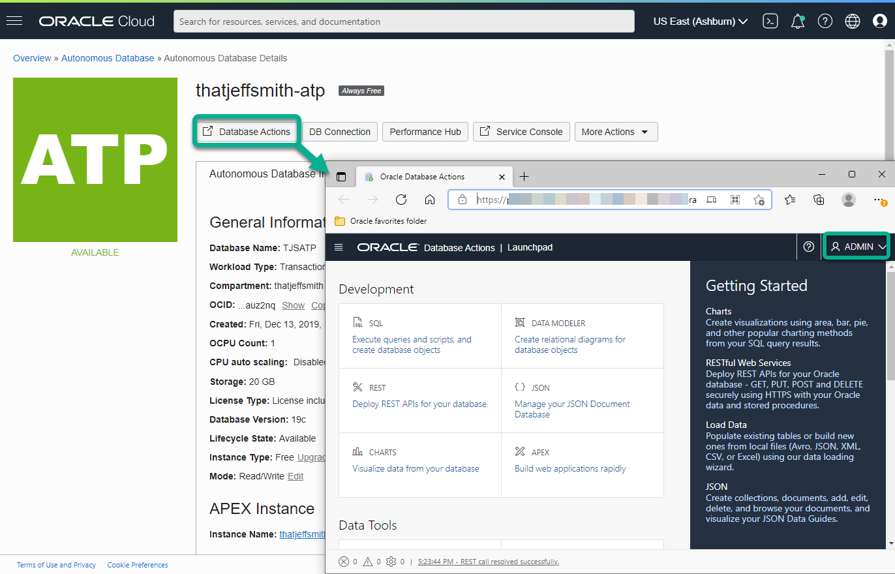This screenshot has height=574, width=895.
Task: Open the browser settings ellipsis menu
Action: pos(879,200)
